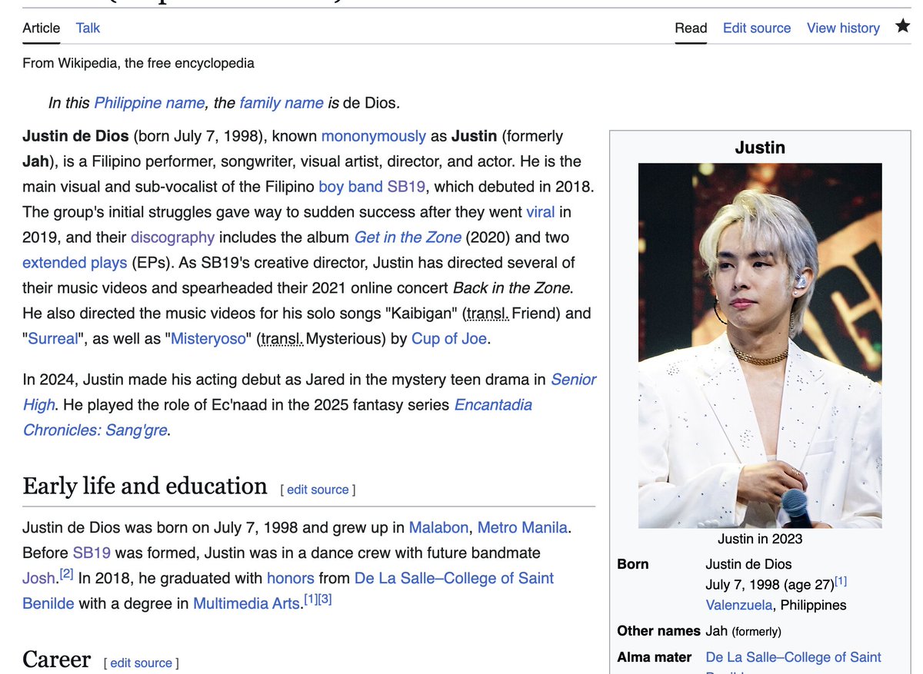Select the Article tab
Screen dimensions: 923x674
coord(40,28)
